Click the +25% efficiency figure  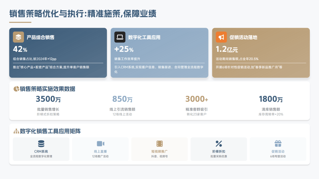[124, 49]
